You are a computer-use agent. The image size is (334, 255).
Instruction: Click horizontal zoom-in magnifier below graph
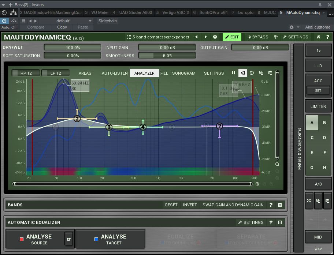[257, 184]
